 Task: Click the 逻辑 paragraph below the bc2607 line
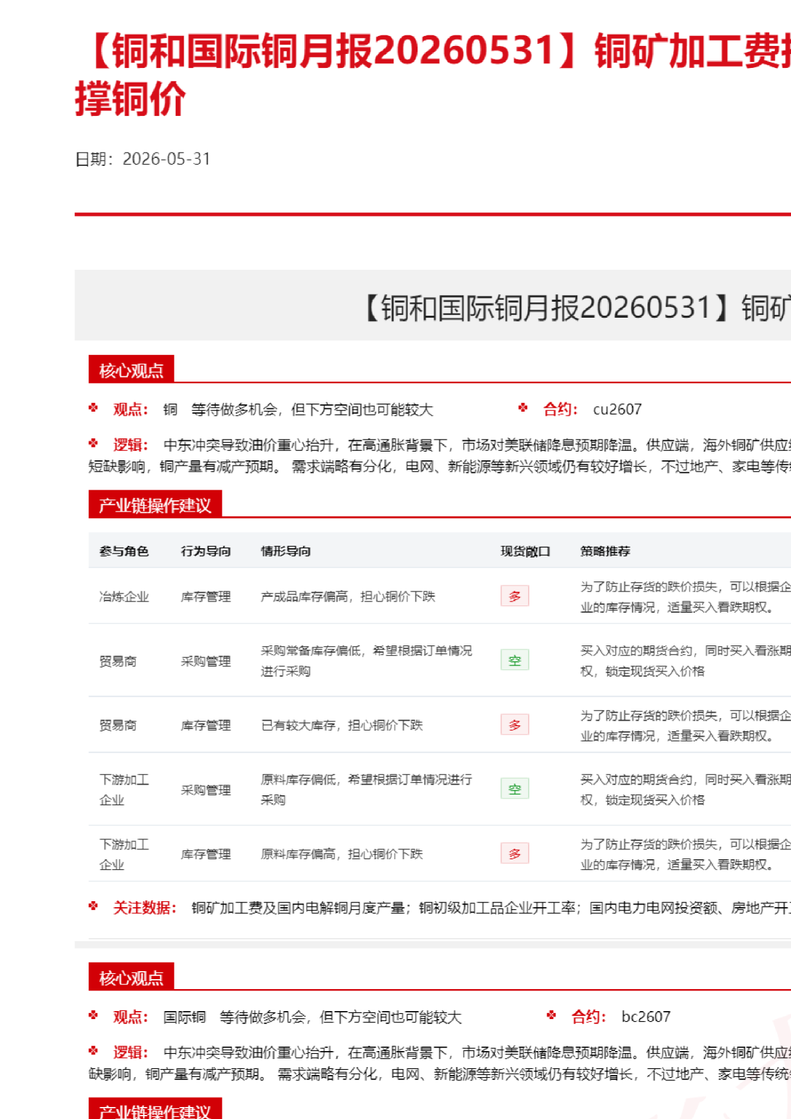coord(439,1063)
